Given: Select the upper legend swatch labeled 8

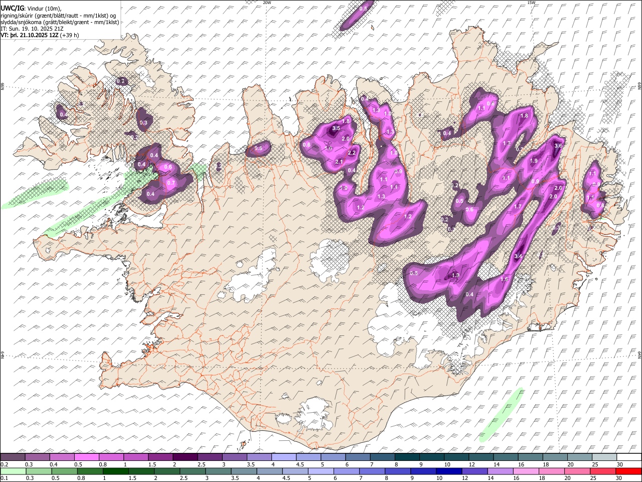Looking at the screenshot, I should (407, 457).
